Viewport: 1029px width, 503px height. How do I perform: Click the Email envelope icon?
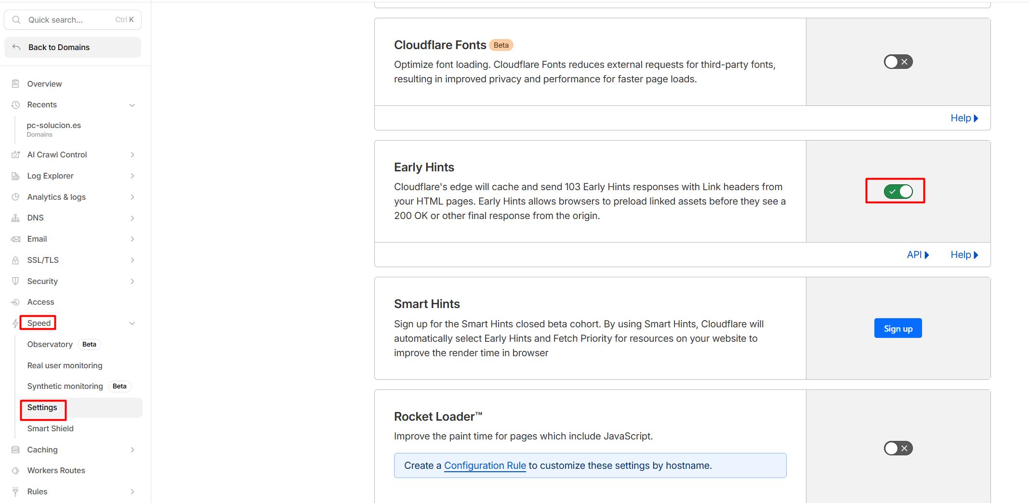click(x=15, y=239)
